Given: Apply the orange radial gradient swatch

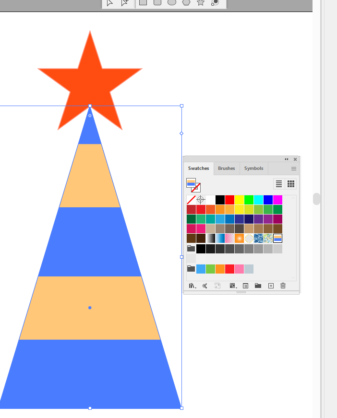Looking at the screenshot, I should point(239,238).
